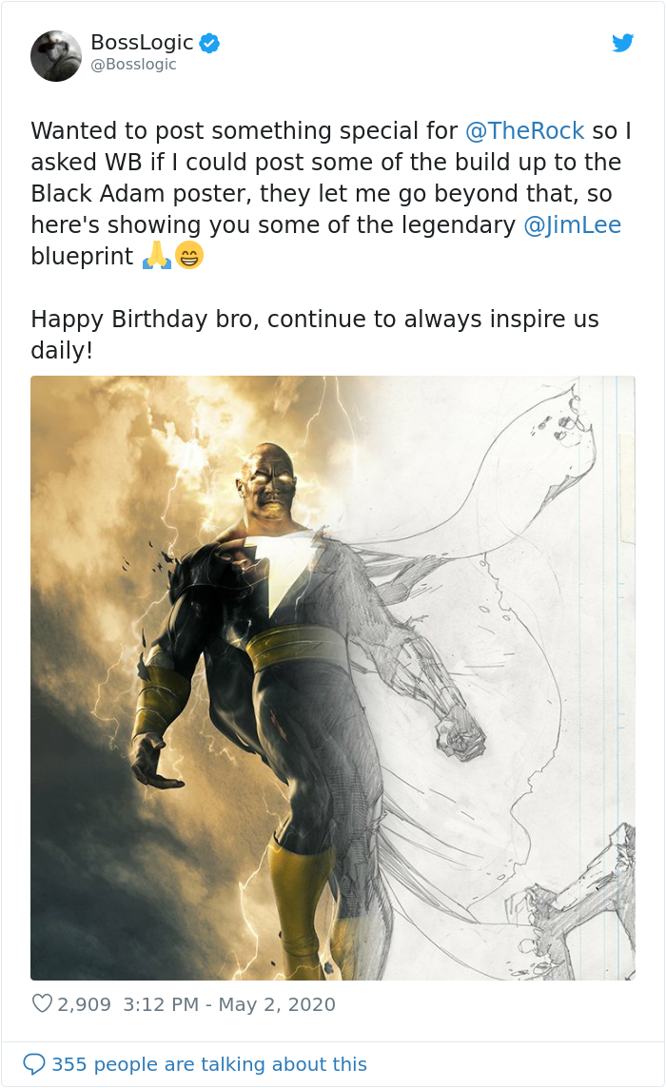Click the pencil-sketch half of the artwork
666x1088 pixels.
(x=495, y=666)
